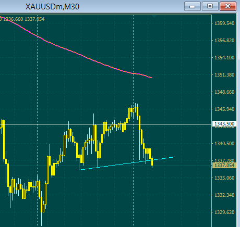Viewport: 240px width, 227px height.
Task: Click the left anchor of cyan trendline
Action: coord(79,170)
